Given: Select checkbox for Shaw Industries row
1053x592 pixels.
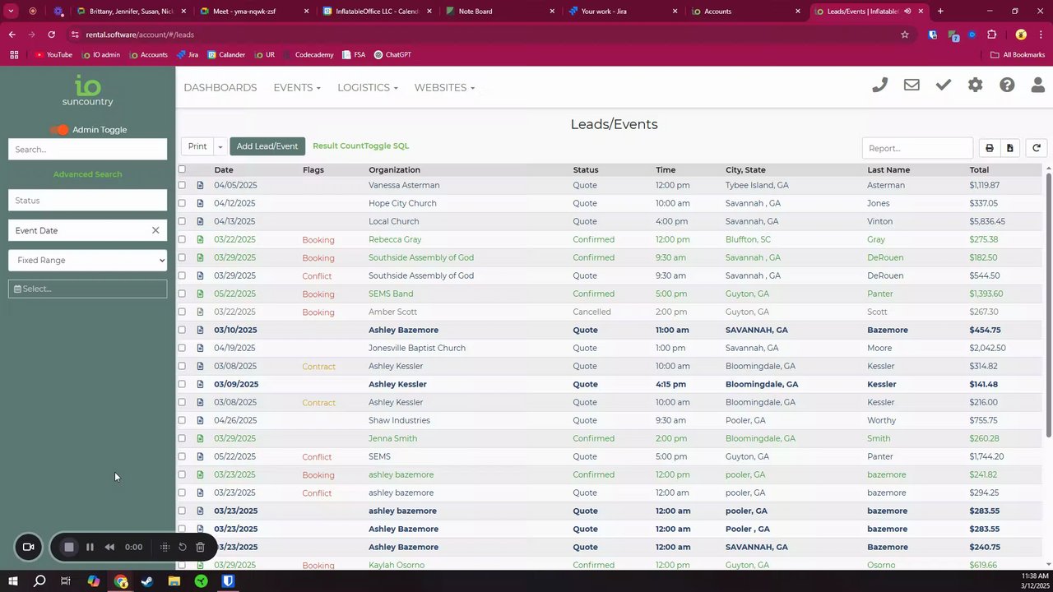Looking at the screenshot, I should pyautogui.click(x=182, y=420).
